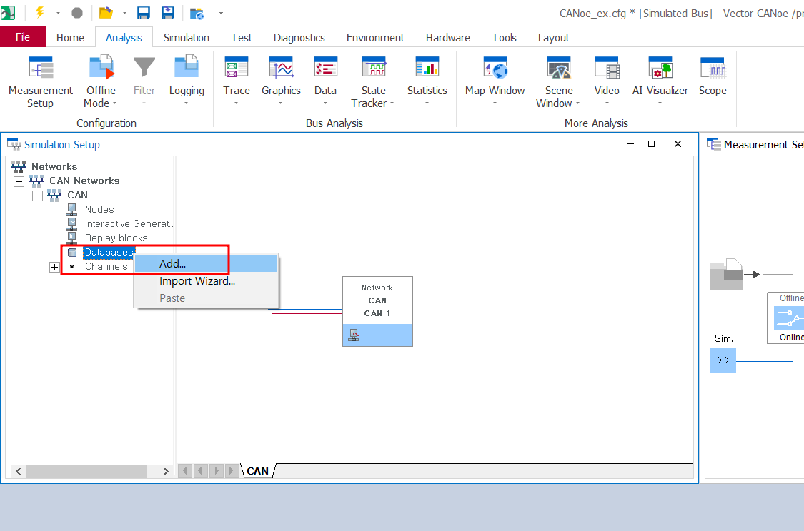Screen dimensions: 804x531
Task: Open the Map Window dropdown arrow
Action: point(495,103)
